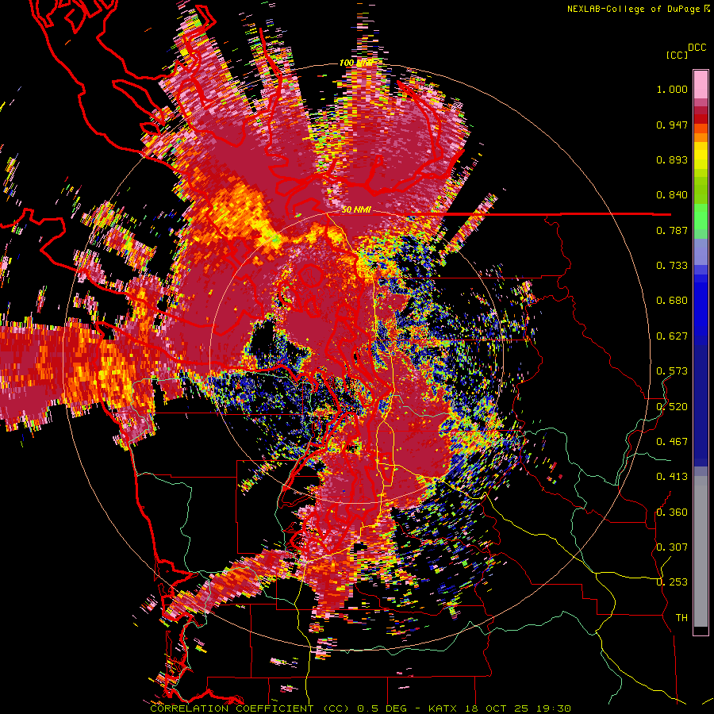Click the 0.360 scale label
This screenshot has width=714, height=714.
click(672, 512)
